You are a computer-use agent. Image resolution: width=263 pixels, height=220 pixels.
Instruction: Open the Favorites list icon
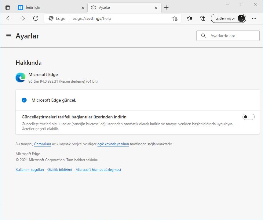[189, 18]
